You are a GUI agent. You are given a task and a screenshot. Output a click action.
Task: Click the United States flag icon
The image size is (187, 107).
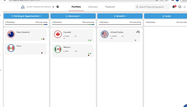tap(105, 34)
